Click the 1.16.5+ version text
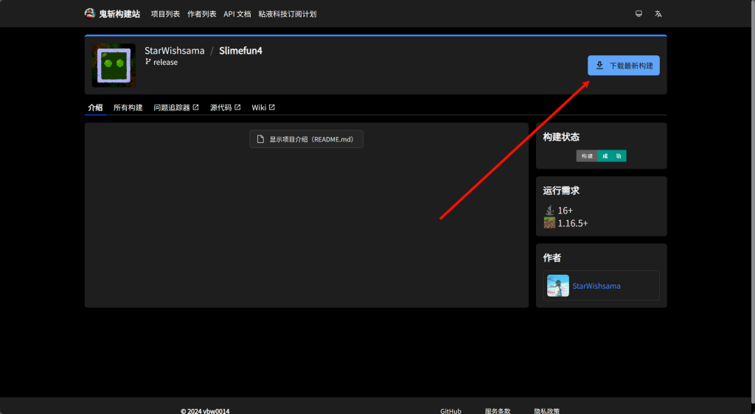The width and height of the screenshot is (755, 414). [x=573, y=223]
